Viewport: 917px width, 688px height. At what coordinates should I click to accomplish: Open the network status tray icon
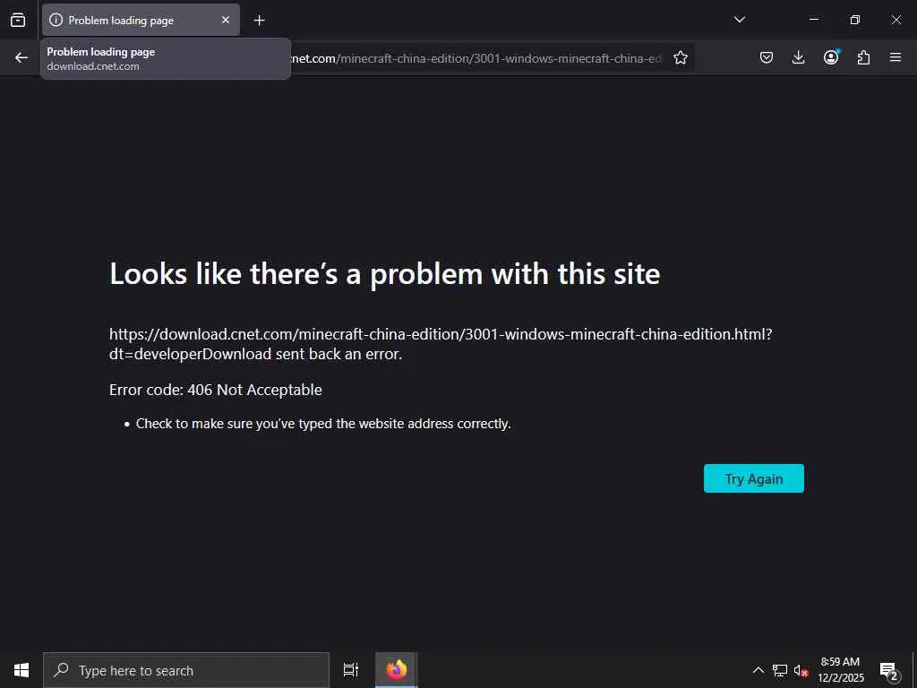click(x=780, y=670)
